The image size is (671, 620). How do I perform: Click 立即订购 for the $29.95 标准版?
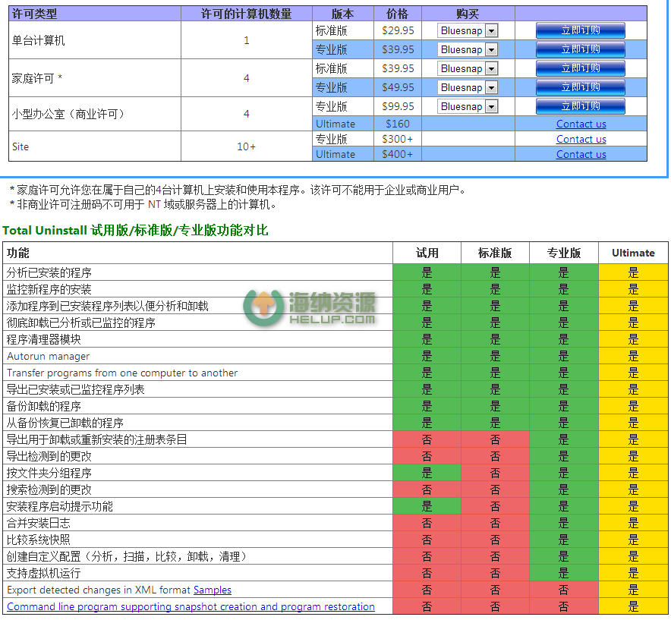tap(580, 30)
